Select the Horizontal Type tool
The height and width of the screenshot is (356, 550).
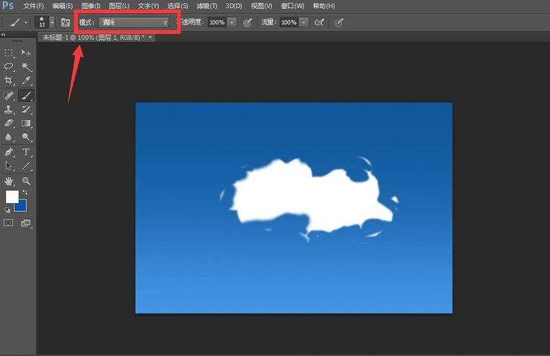pyautogui.click(x=26, y=152)
